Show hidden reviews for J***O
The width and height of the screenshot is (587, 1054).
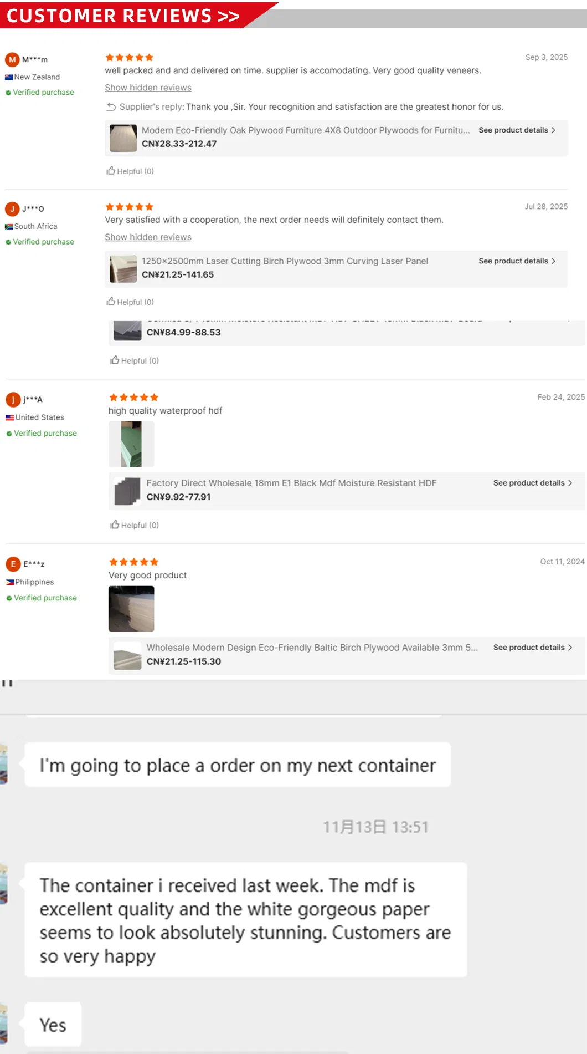pos(148,237)
